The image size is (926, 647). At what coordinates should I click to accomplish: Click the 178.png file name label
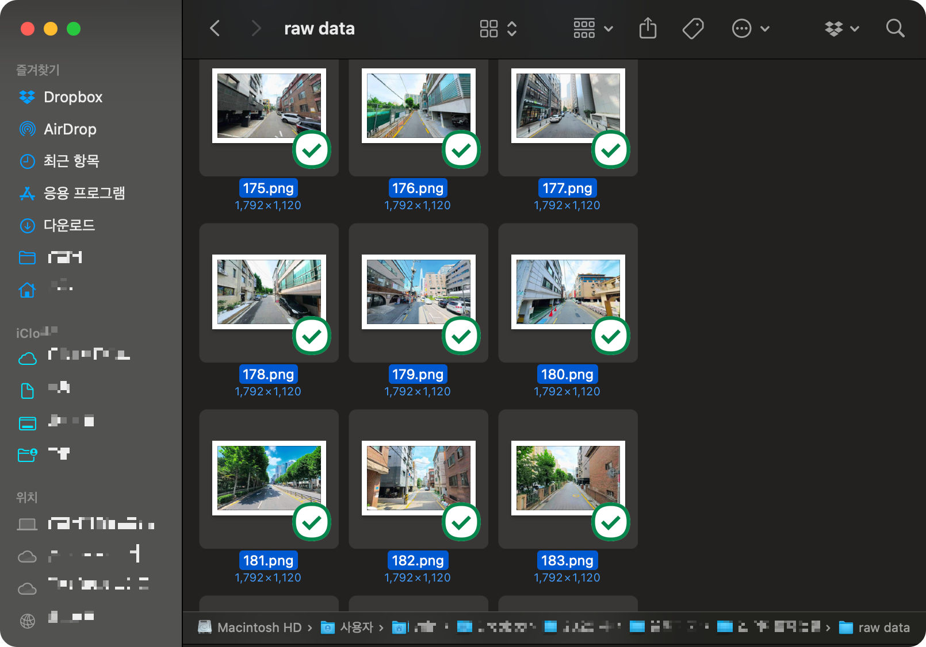[x=268, y=374]
